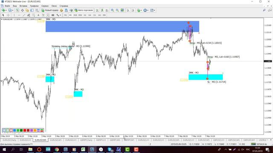Expand the profiles dropdown arrow
This screenshot has width=273, height=153.
[x=13, y=10]
